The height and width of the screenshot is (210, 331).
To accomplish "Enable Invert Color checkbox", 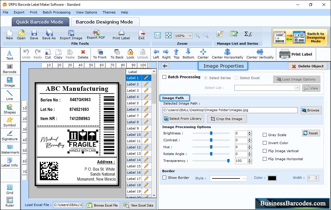I will [265, 143].
